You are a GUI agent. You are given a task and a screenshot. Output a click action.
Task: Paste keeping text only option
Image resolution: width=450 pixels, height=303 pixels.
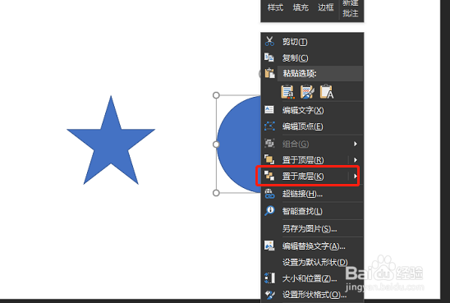pyautogui.click(x=327, y=92)
